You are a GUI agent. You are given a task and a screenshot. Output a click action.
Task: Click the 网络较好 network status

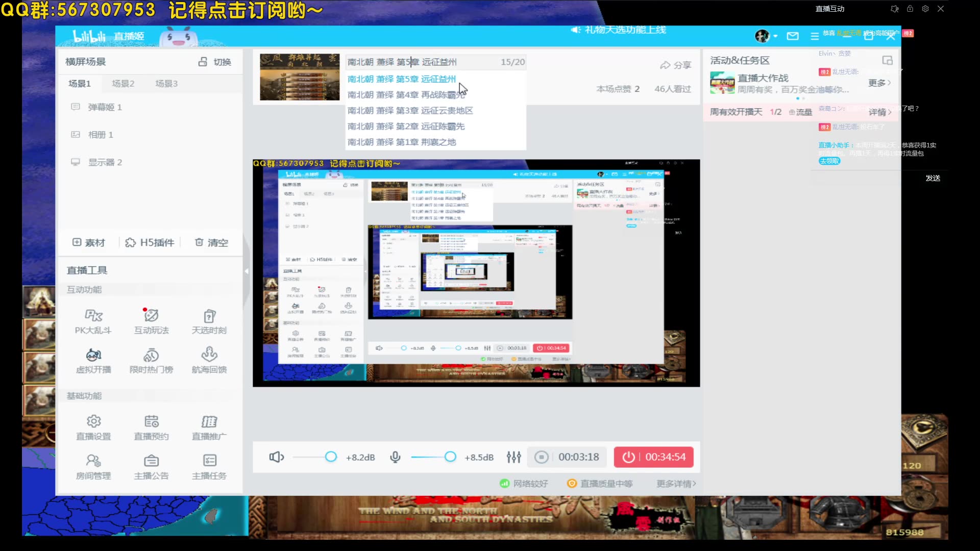tap(524, 484)
